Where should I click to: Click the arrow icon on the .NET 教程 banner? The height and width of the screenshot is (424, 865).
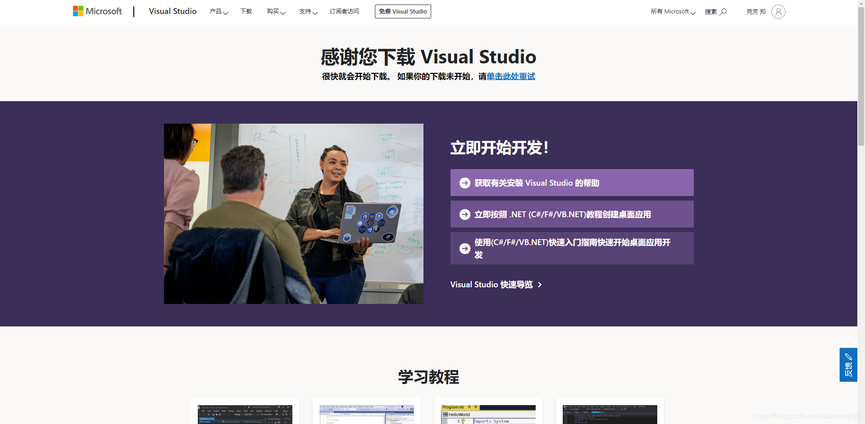click(x=464, y=214)
